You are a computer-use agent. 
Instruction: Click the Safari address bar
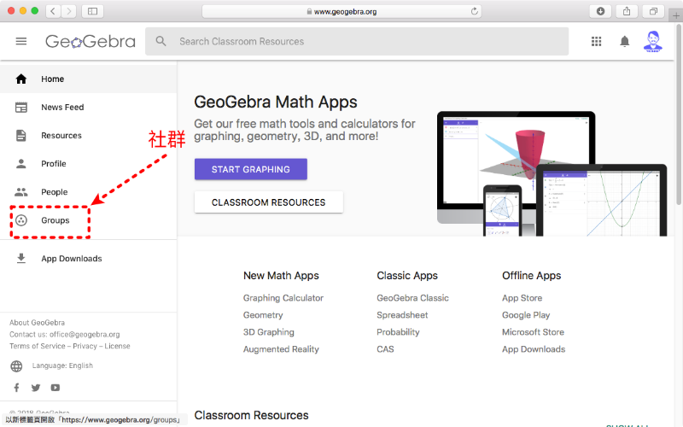pyautogui.click(x=341, y=11)
